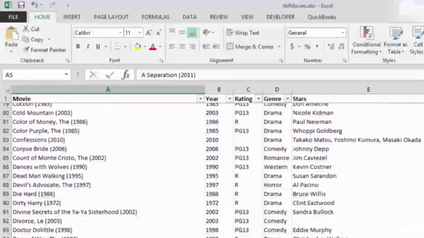Open the Year column filter dropdown
424x238 pixels.
point(229,99)
